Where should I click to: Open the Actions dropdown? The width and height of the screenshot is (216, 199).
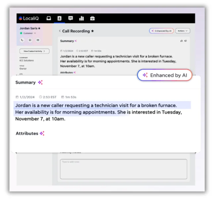coord(183,31)
